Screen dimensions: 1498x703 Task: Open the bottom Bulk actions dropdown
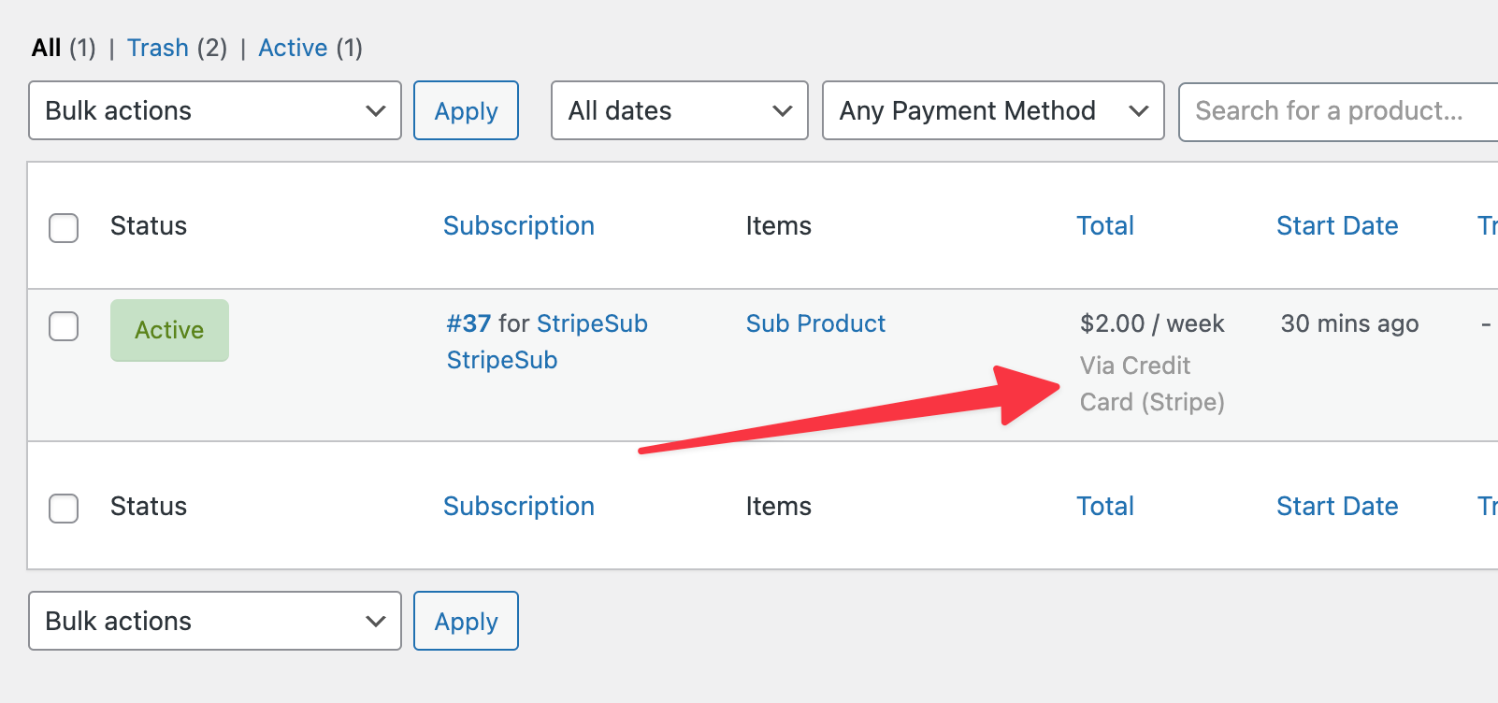pyautogui.click(x=215, y=621)
